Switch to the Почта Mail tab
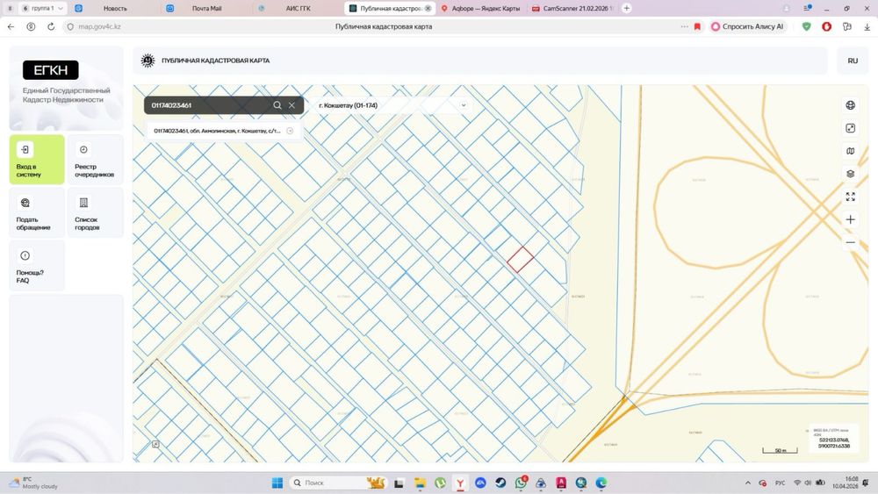The width and height of the screenshot is (878, 494). point(206,9)
